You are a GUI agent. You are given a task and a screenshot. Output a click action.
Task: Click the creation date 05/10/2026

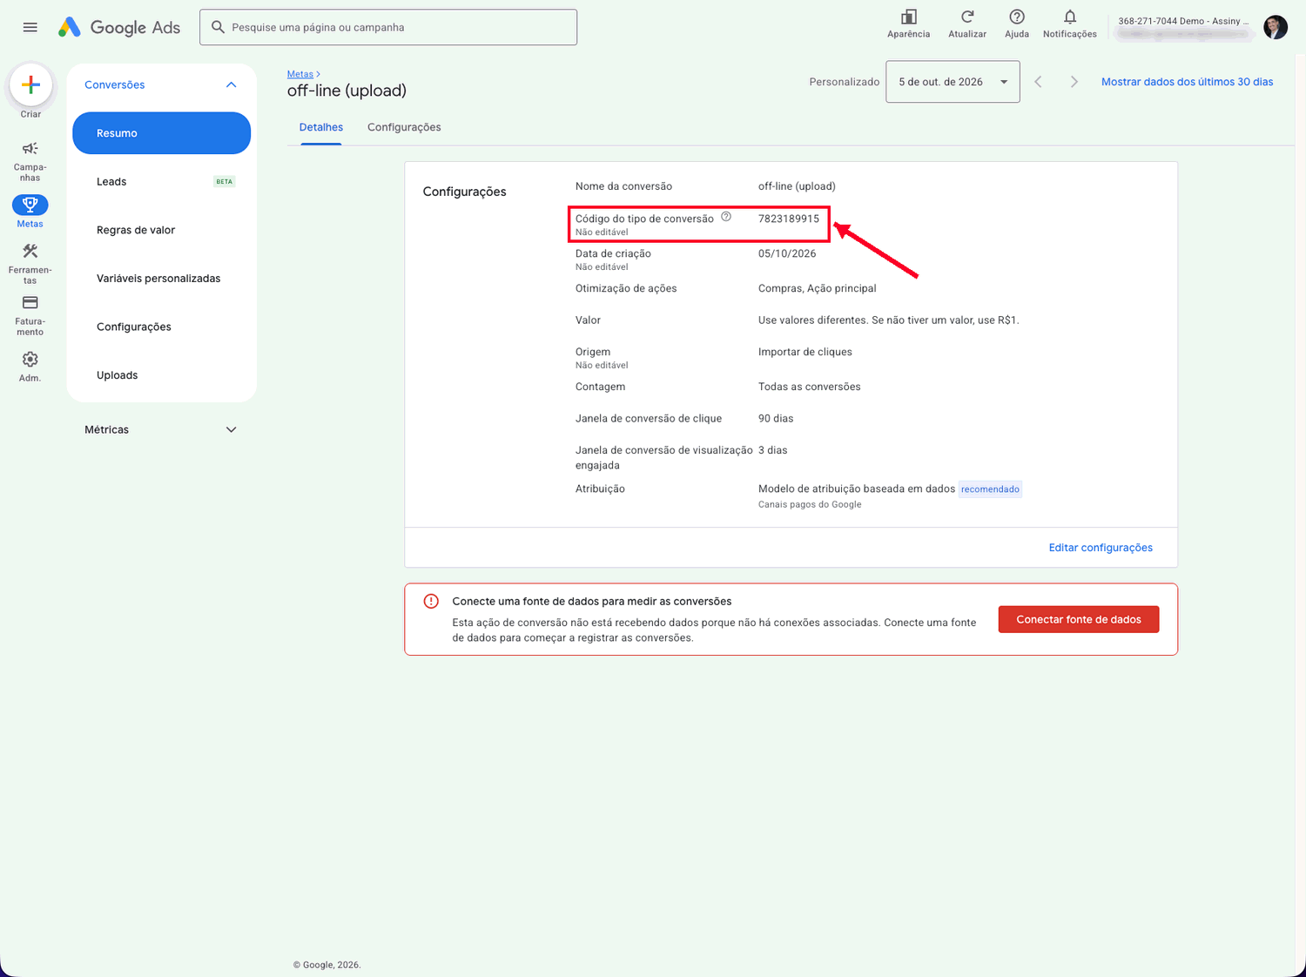(787, 253)
